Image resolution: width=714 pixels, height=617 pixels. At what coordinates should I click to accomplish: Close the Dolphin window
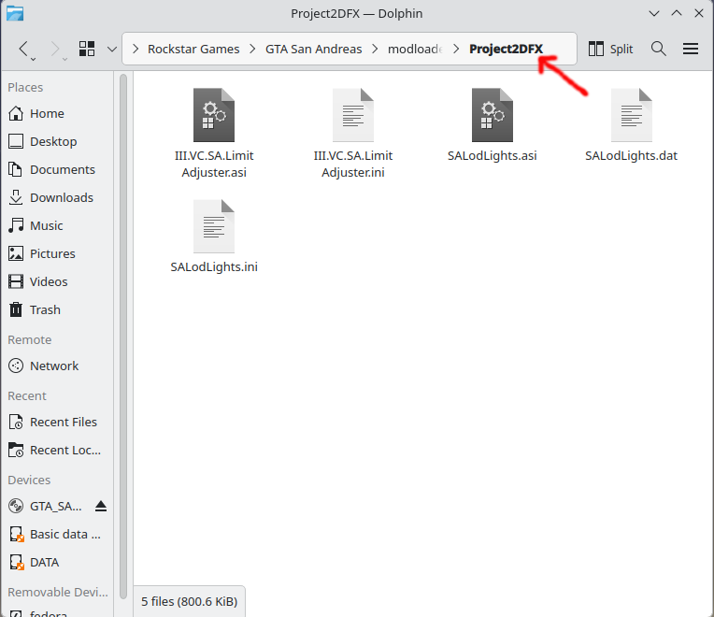click(x=699, y=13)
